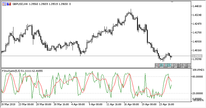Select the cyan event marker labeled 18:
This screenshot has height=108, width=206.
click(162, 65)
